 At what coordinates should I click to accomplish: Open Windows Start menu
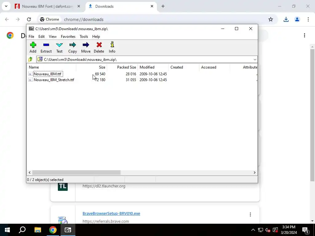7,230
